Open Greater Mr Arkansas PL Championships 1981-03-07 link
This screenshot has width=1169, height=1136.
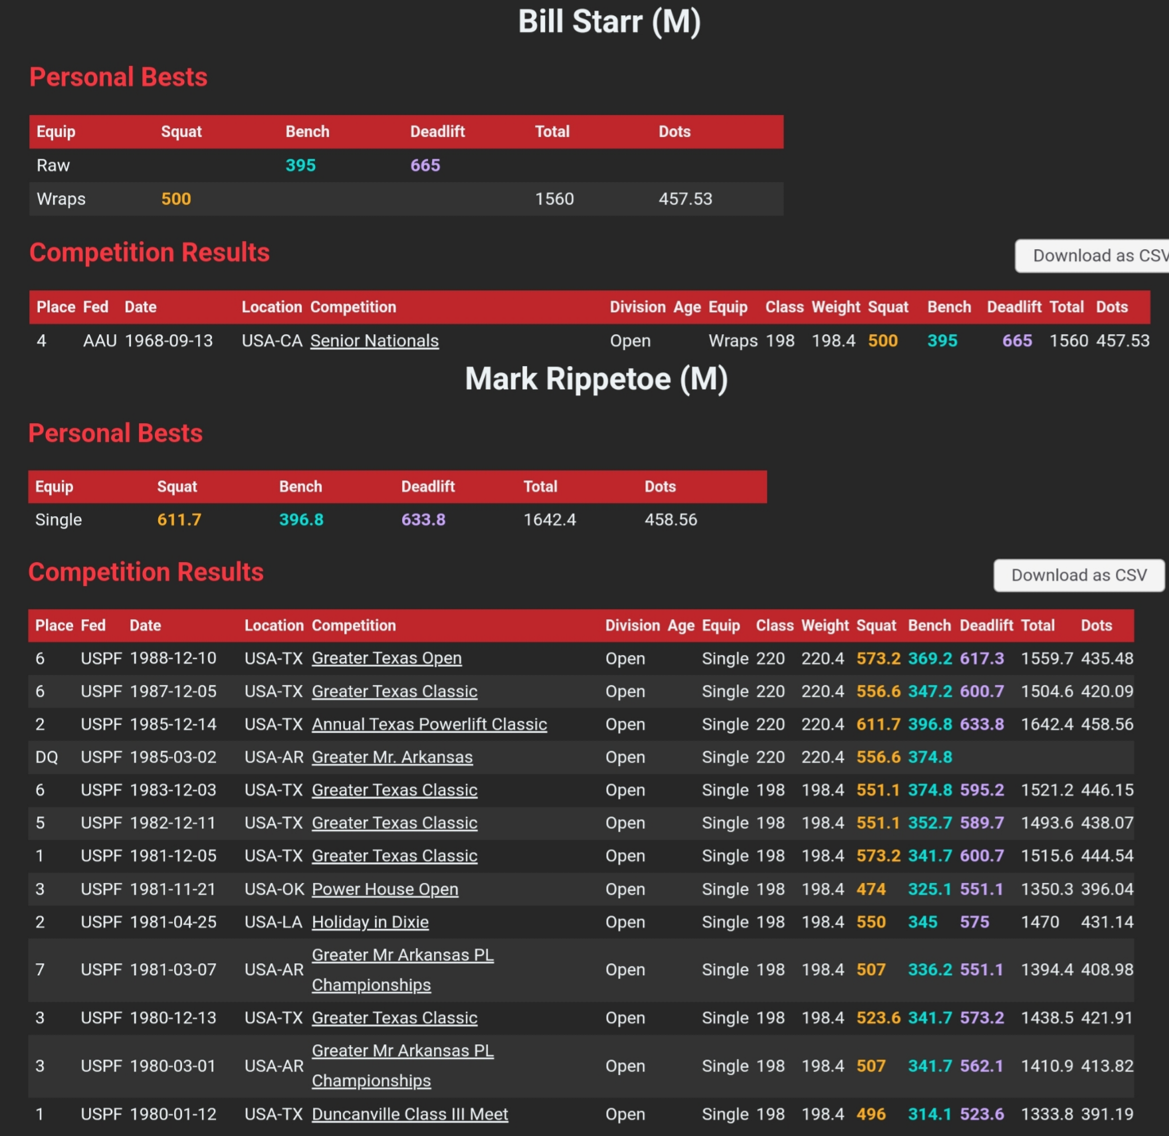coord(403,970)
